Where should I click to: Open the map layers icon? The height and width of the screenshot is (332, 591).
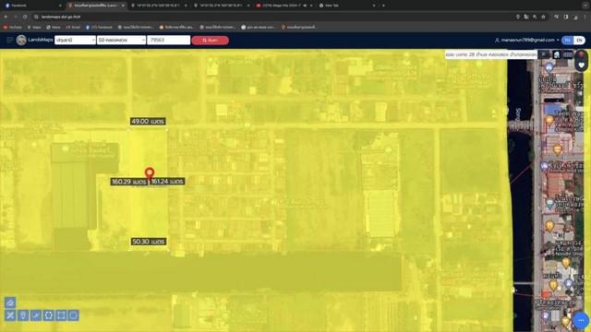(x=556, y=55)
